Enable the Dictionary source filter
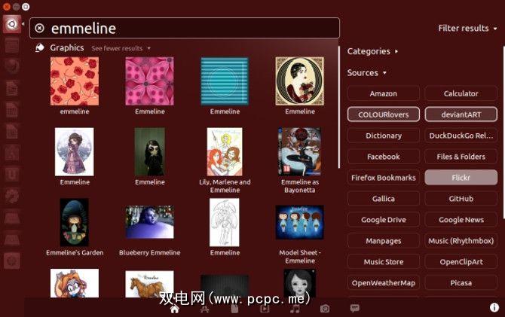Screen dimensions: 505x317 (x=383, y=136)
